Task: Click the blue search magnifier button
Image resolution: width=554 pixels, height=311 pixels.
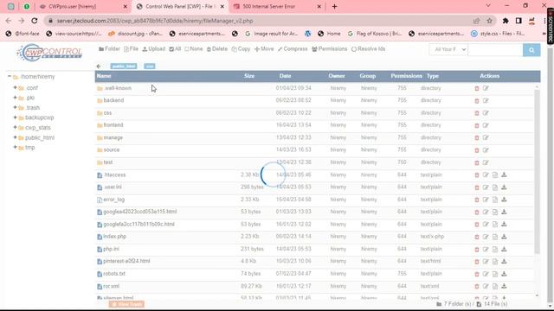Action: tap(531, 50)
